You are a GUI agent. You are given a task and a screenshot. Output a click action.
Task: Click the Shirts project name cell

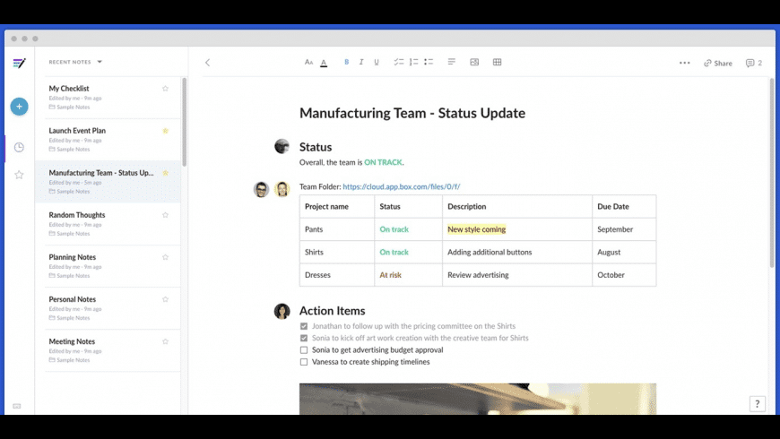[337, 252]
